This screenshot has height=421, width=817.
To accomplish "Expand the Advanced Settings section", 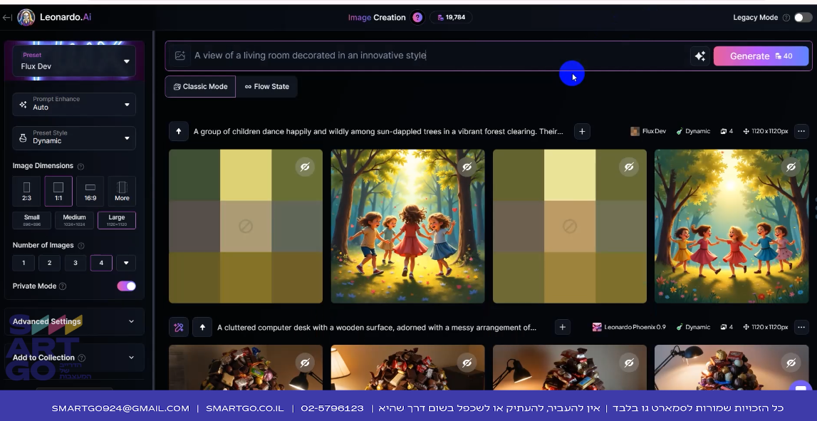I will click(74, 321).
